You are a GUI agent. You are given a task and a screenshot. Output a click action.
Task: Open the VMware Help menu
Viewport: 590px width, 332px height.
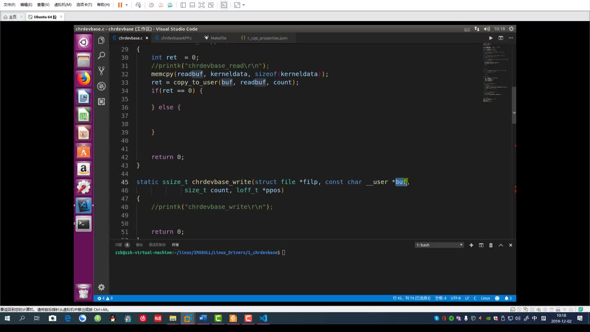tap(103, 5)
